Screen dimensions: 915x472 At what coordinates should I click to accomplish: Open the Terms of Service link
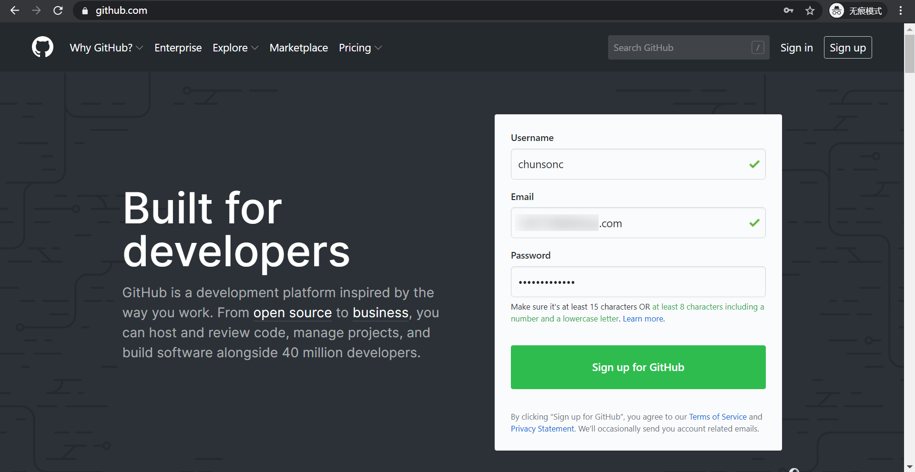(717, 417)
